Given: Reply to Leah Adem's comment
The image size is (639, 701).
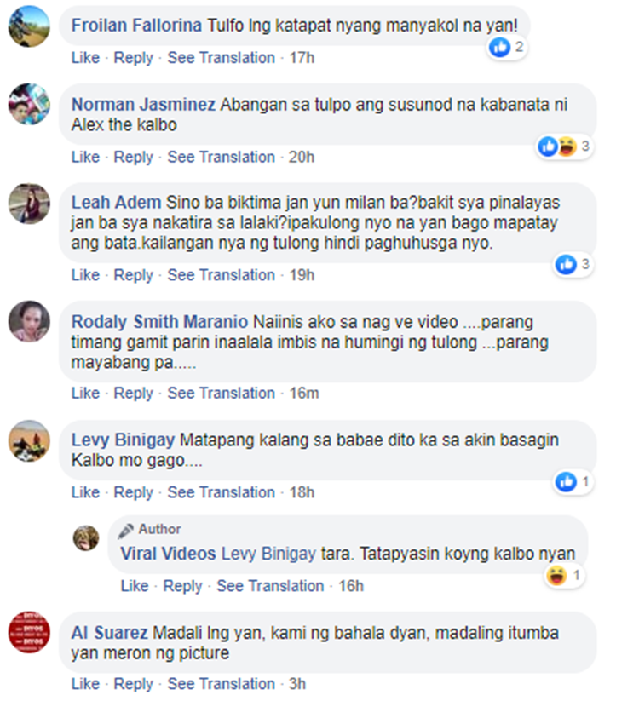Looking at the screenshot, I should (133, 275).
